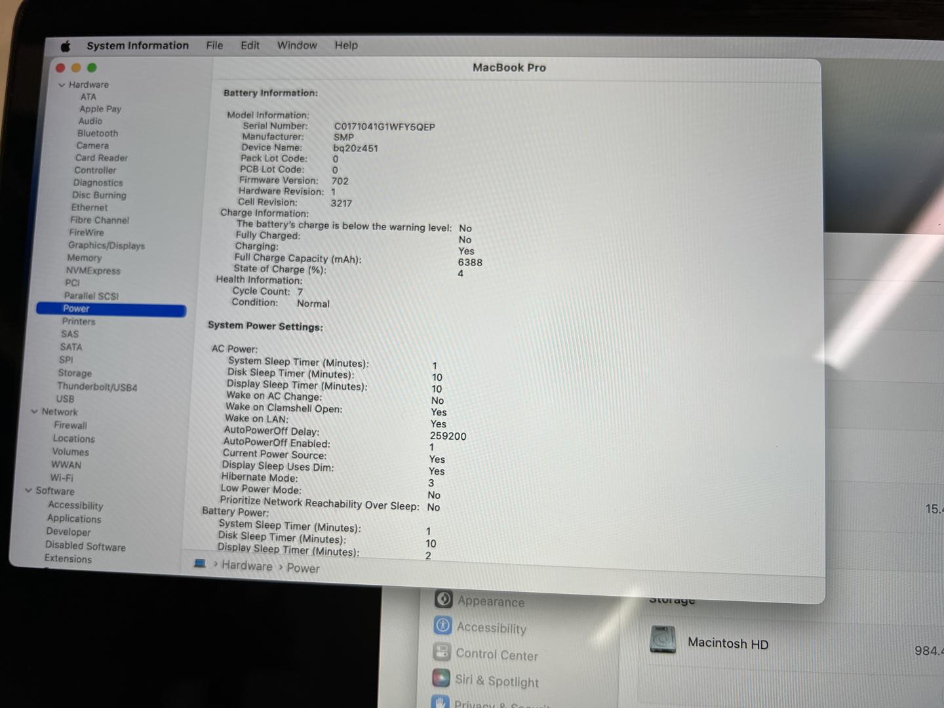The image size is (944, 708).
Task: Select SATA in the sidebar
Action: (x=71, y=347)
